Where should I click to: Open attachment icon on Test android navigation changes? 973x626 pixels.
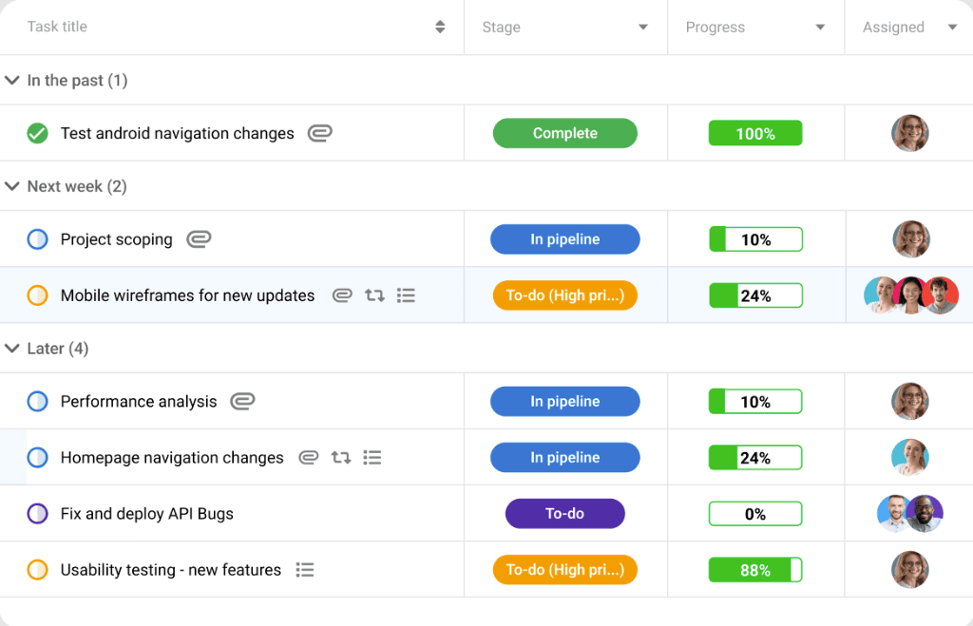click(320, 133)
